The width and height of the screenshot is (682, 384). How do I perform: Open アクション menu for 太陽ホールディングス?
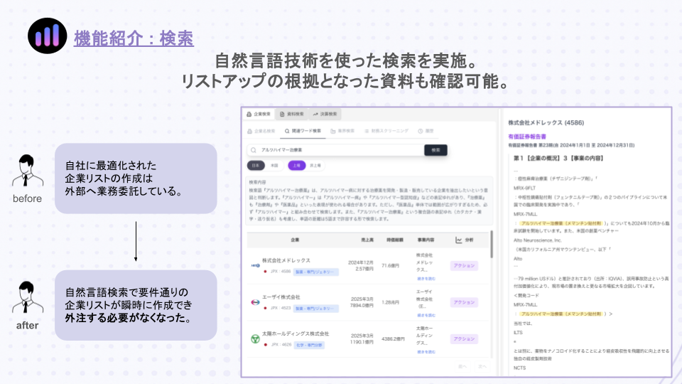(464, 339)
